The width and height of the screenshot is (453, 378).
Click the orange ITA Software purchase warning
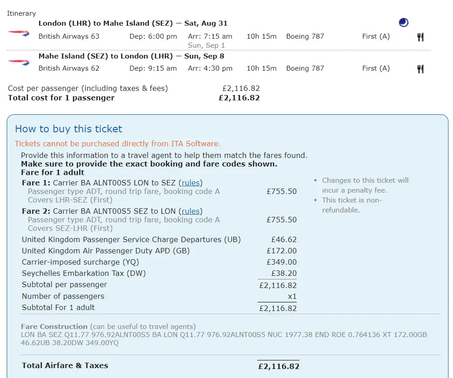(118, 144)
